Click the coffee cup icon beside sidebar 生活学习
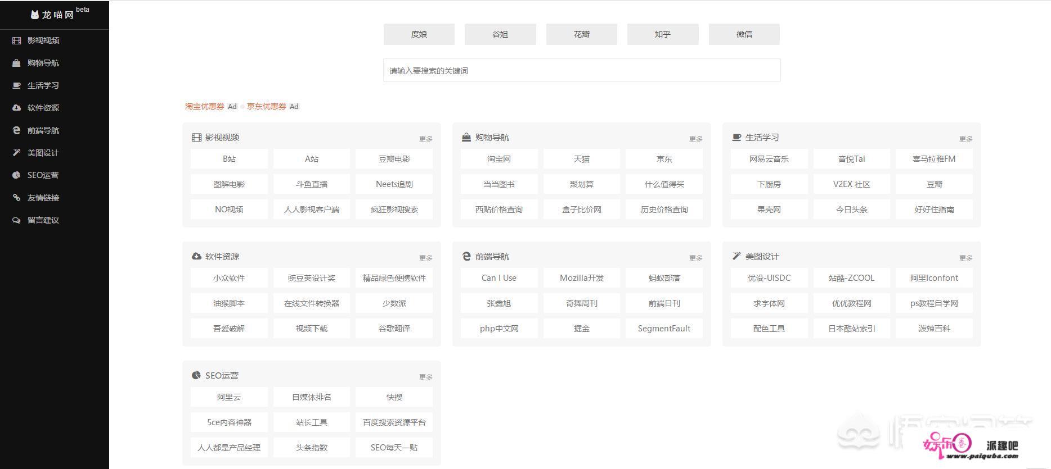The image size is (1051, 469). click(x=16, y=85)
